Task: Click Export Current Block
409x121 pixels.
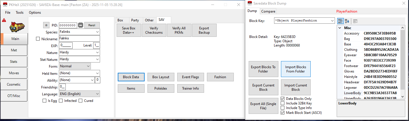Action: (263, 87)
